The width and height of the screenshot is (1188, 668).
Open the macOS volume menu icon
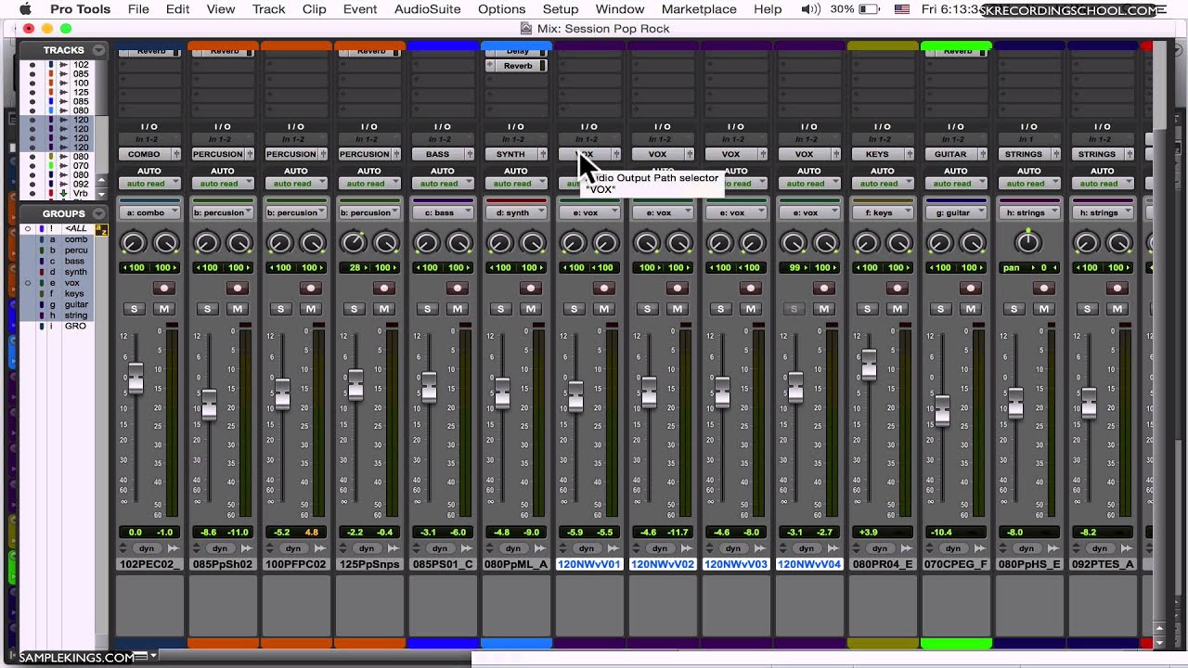pyautogui.click(x=810, y=9)
